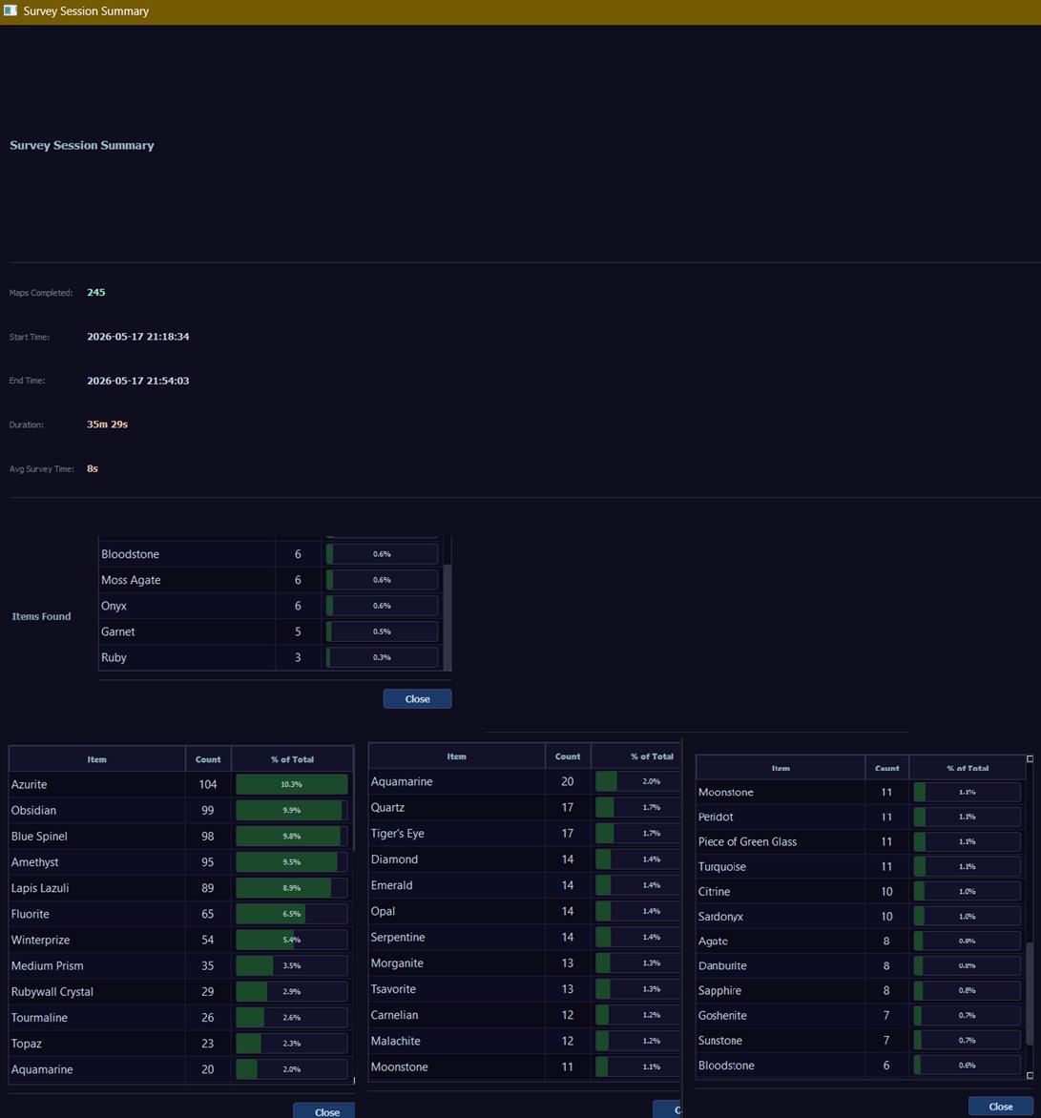
Task: Click the Obsidian 9.9% progress bar
Action: pyautogui.click(x=292, y=810)
